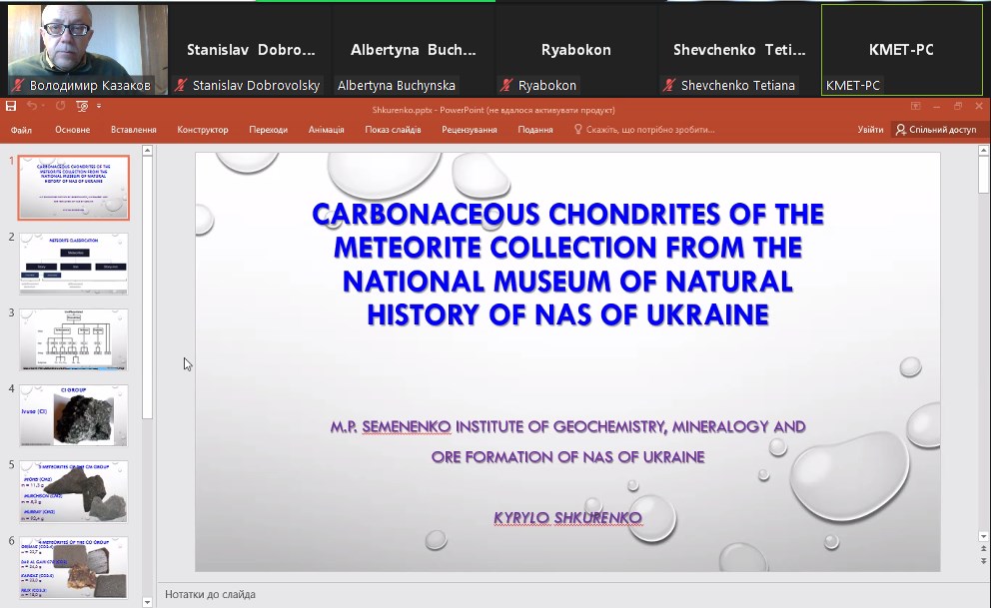
Task: Click Ryabokon's muted microphone icon
Action: click(x=506, y=86)
